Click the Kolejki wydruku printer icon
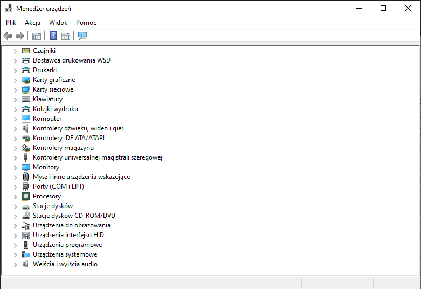 click(x=26, y=109)
